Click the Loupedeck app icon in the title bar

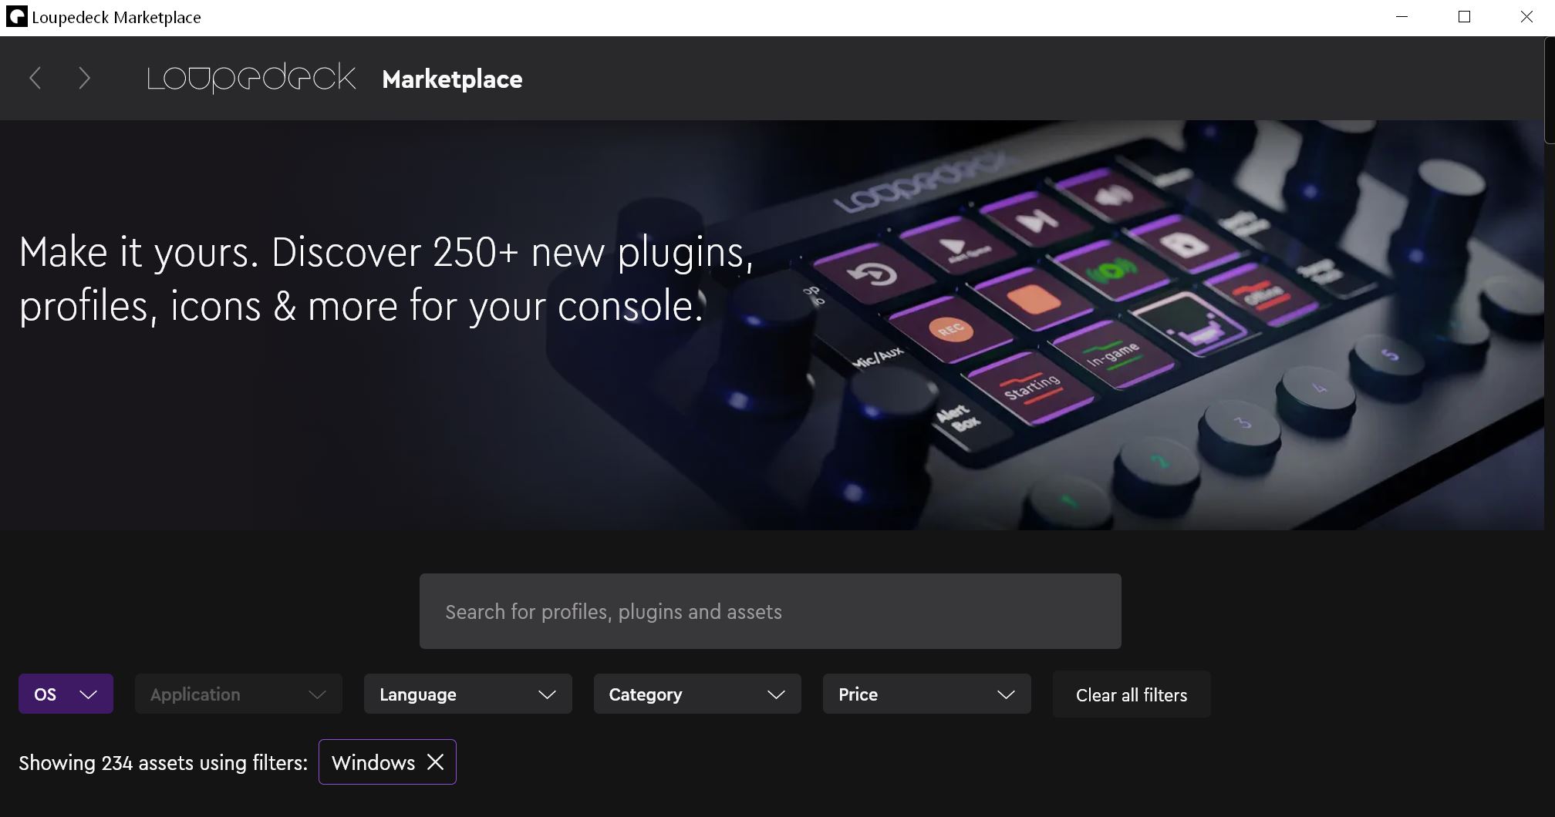click(16, 17)
